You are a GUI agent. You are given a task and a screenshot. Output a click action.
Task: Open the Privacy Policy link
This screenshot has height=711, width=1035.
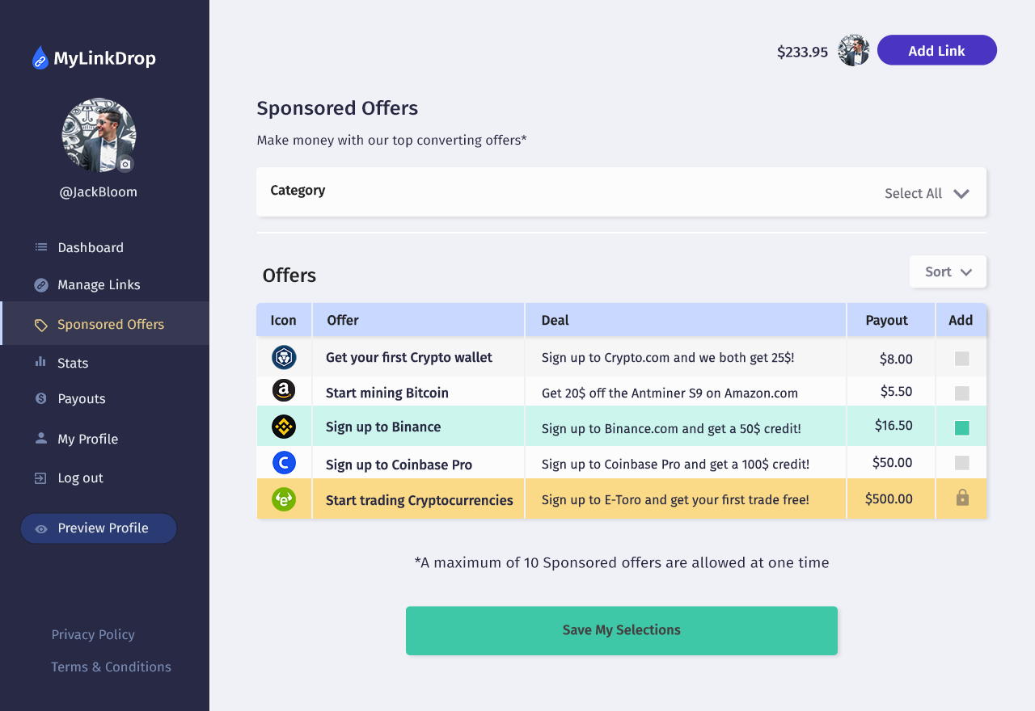[93, 634]
